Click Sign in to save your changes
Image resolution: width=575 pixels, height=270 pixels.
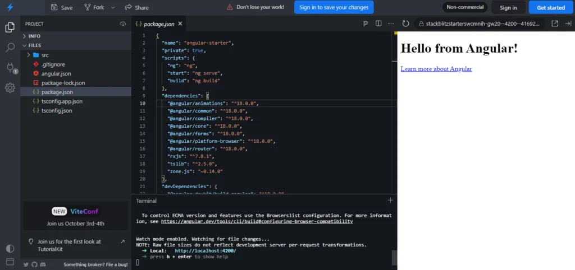point(334,7)
